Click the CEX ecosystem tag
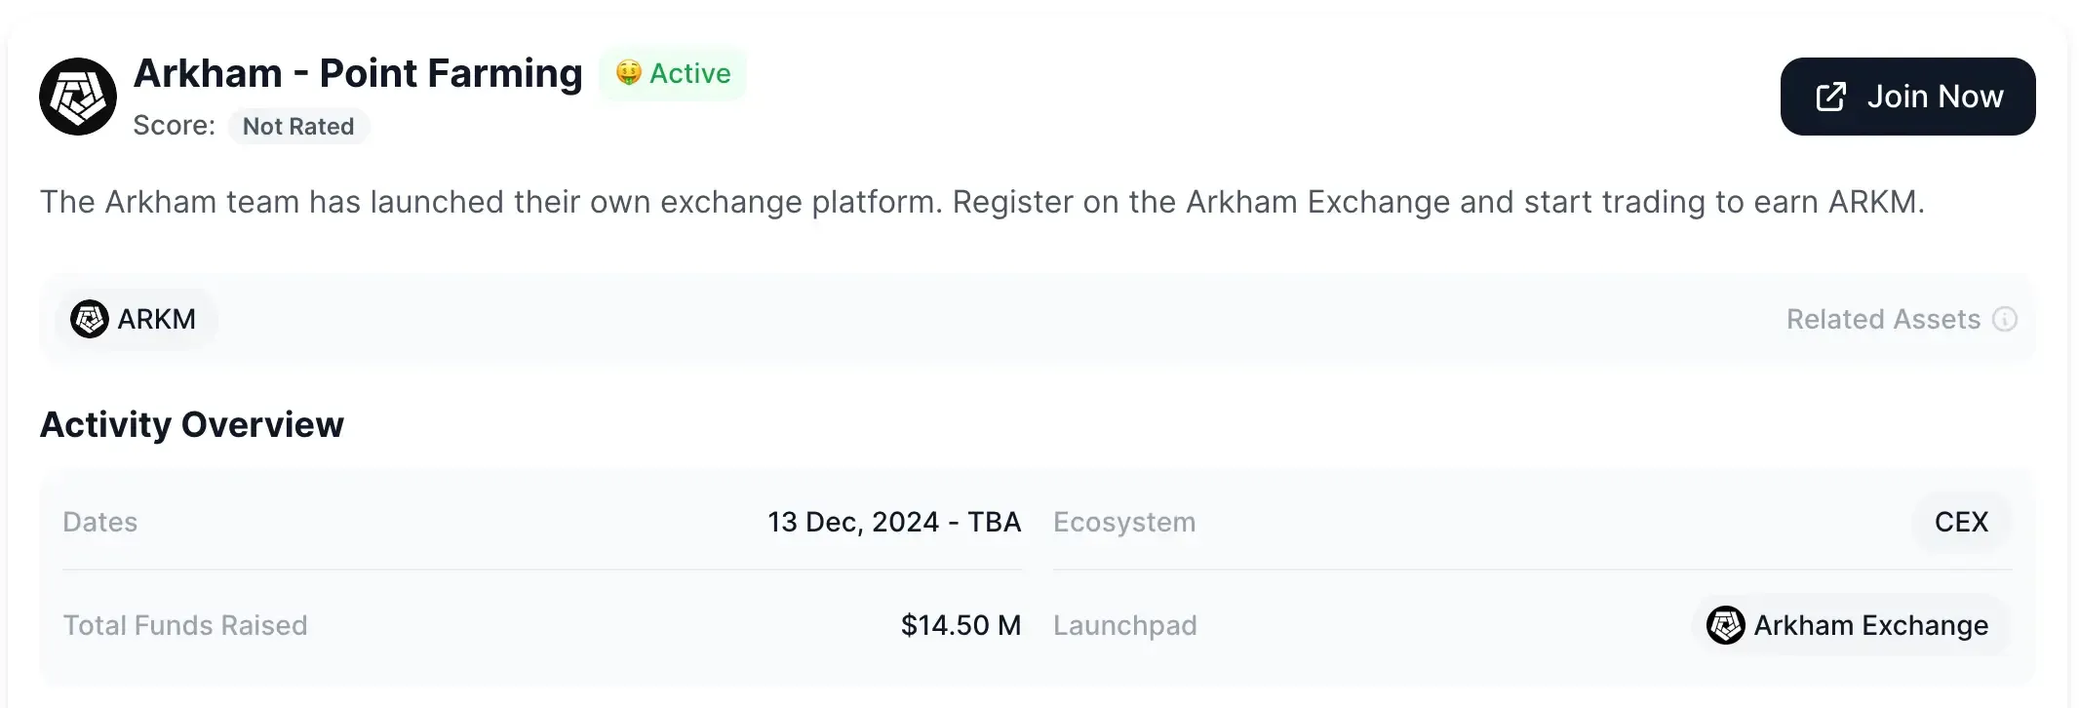Viewport: 2079px width, 708px height. 1961,522
